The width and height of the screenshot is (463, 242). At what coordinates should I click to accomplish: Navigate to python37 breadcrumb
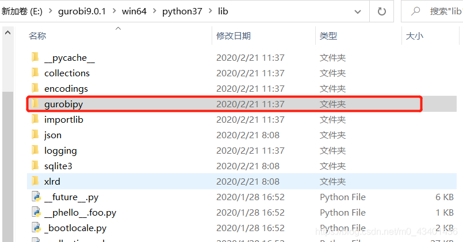(x=182, y=11)
